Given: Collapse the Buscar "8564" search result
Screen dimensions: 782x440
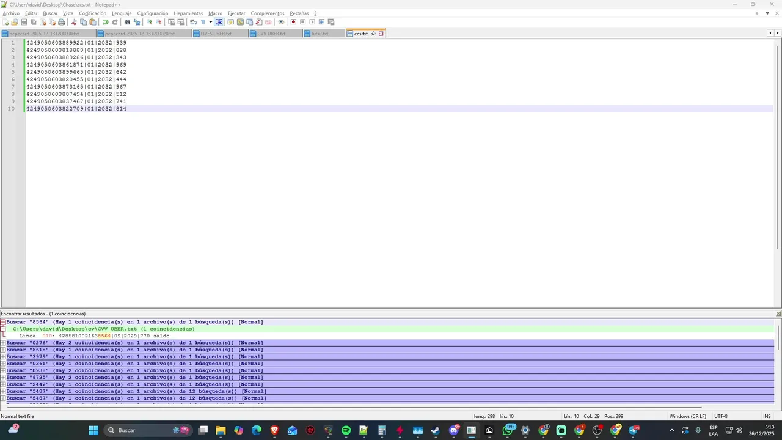Looking at the screenshot, I should 3,322.
